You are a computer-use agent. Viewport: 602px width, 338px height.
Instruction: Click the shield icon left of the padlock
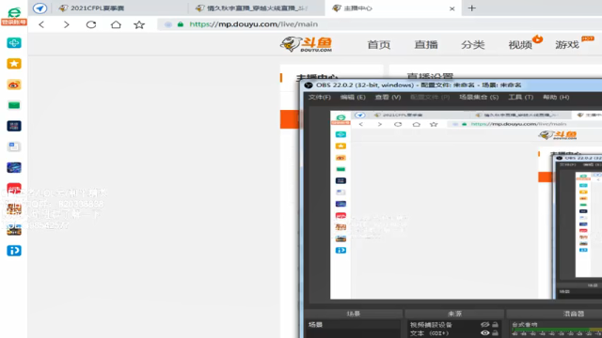pos(168,24)
